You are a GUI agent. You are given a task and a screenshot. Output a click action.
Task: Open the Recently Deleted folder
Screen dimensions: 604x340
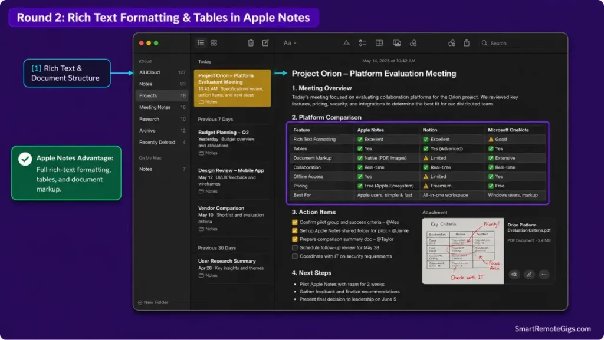click(x=162, y=143)
